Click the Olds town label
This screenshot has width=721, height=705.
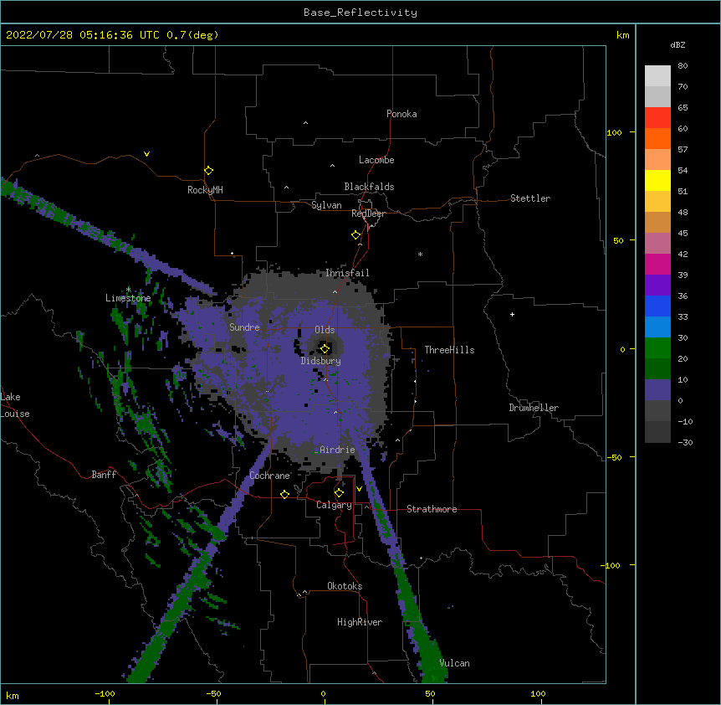point(325,330)
